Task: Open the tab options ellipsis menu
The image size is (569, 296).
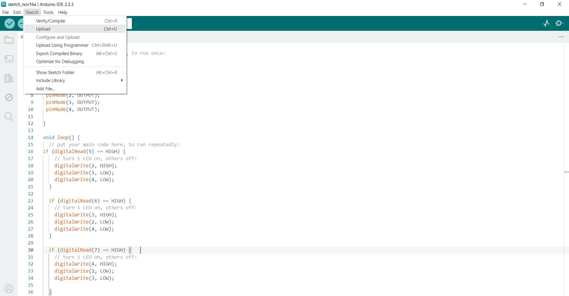Action: [561, 37]
